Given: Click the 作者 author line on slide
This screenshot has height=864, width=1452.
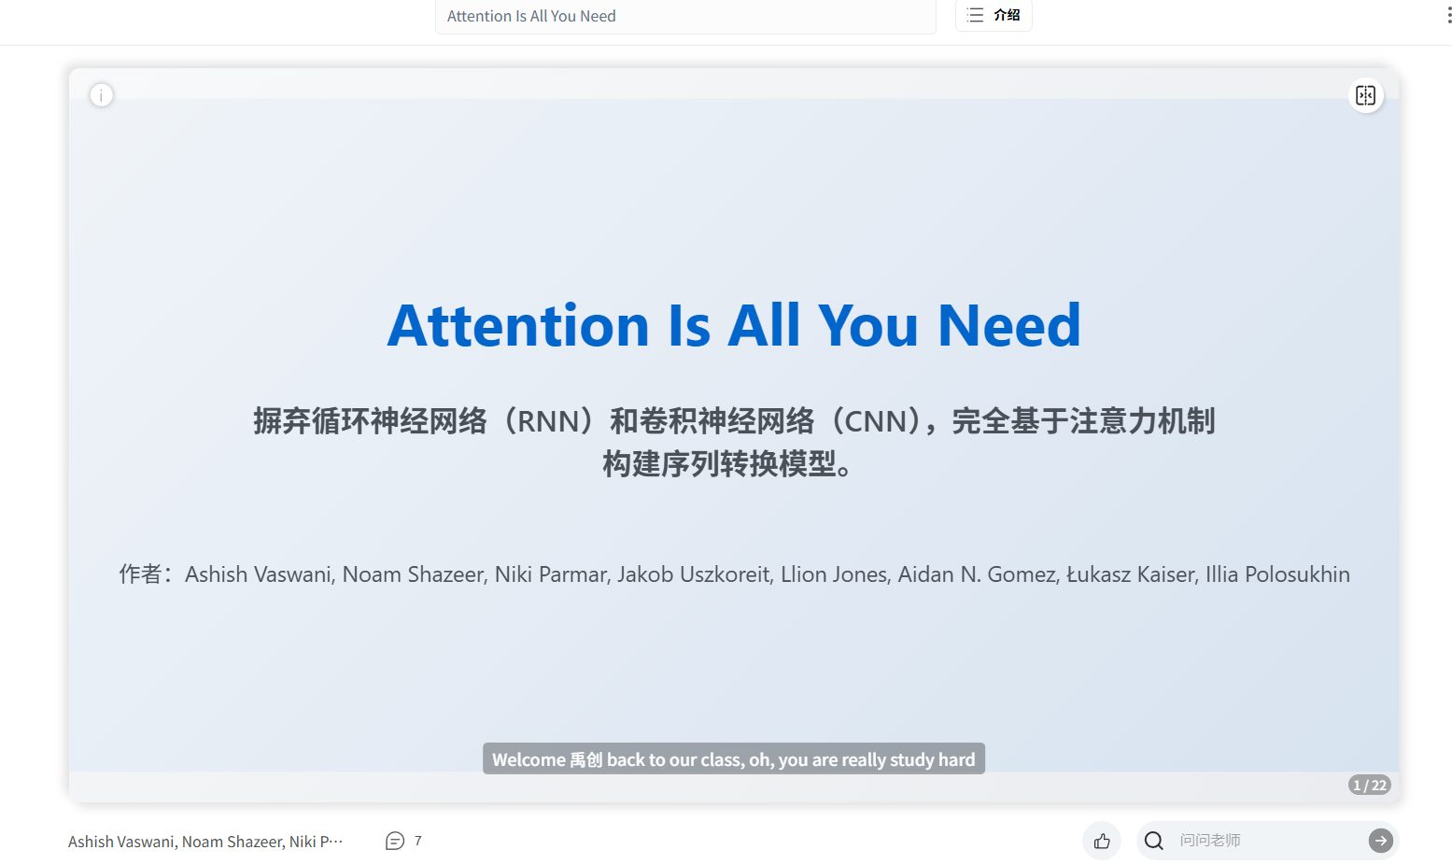Looking at the screenshot, I should pyautogui.click(x=734, y=574).
